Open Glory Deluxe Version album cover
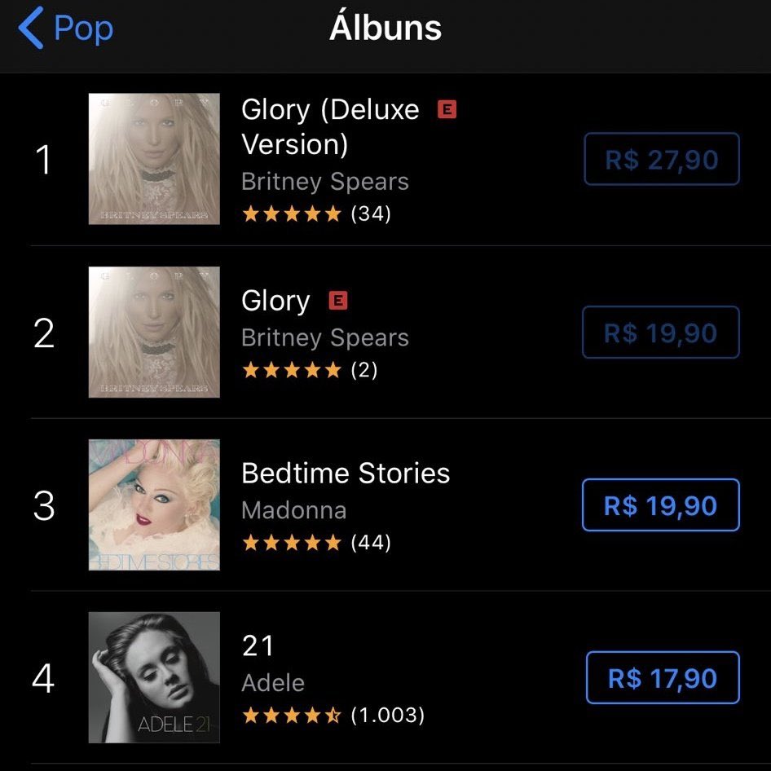This screenshot has width=771, height=771. click(154, 159)
